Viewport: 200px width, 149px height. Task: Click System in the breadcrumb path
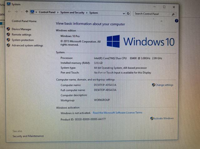pos(93,13)
